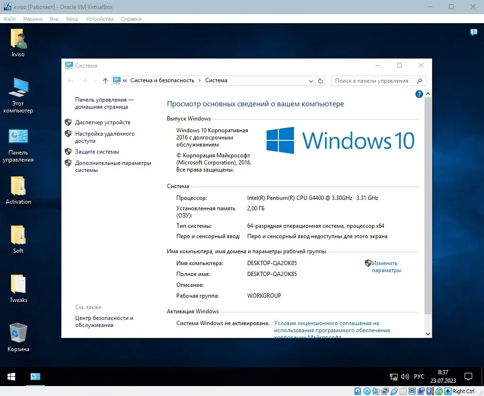Select the Корзина recycle bin icon

tap(18, 337)
